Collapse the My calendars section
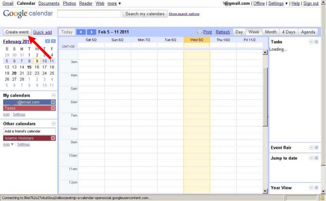This screenshot has width=326, height=201. click(x=54, y=96)
